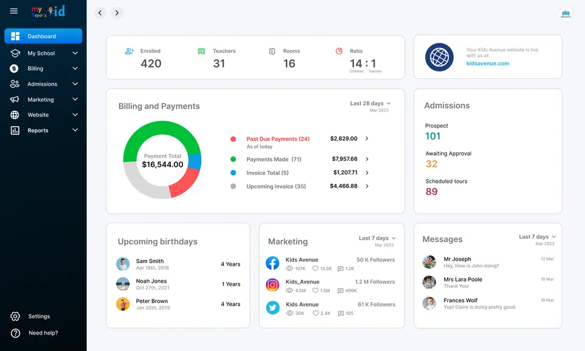
Task: Click the large blue globe website icon
Action: (439, 57)
